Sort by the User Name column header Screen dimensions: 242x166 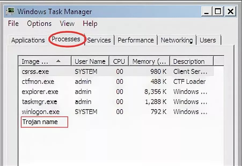pyautogui.click(x=90, y=62)
